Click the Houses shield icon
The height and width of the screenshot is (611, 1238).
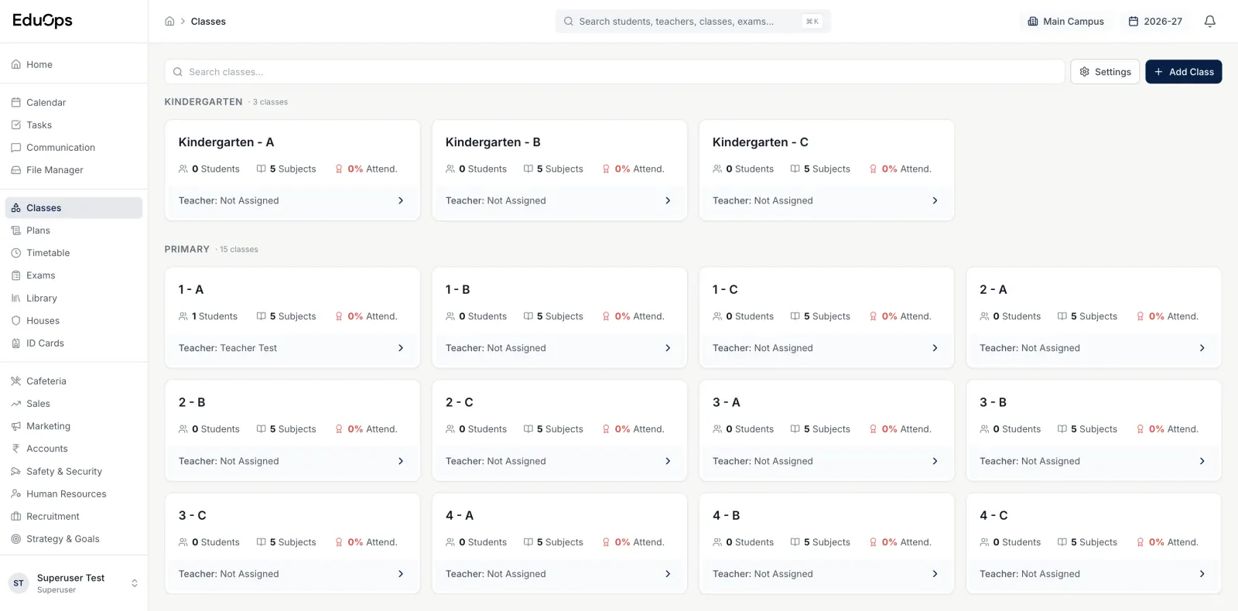[x=15, y=320]
